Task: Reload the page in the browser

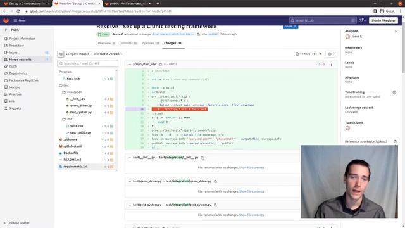Action: coord(18,11)
